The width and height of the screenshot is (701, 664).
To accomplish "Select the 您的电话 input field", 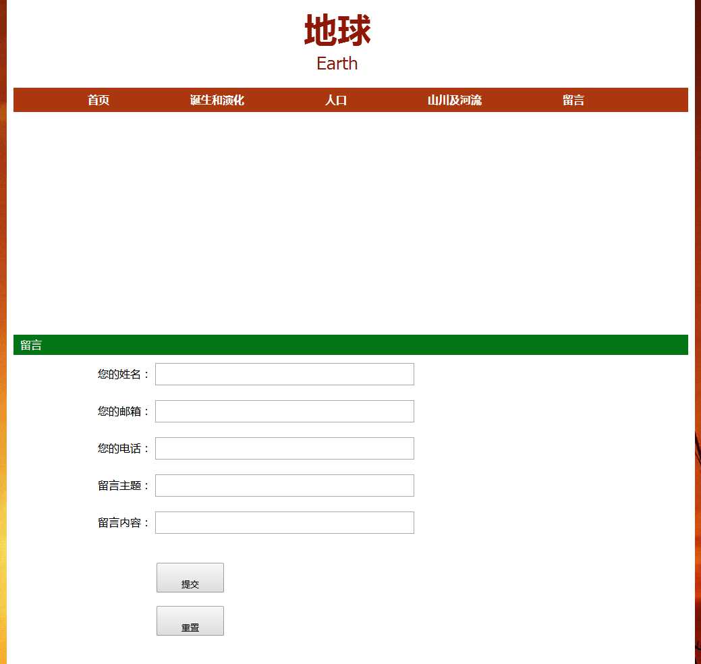I will point(284,449).
